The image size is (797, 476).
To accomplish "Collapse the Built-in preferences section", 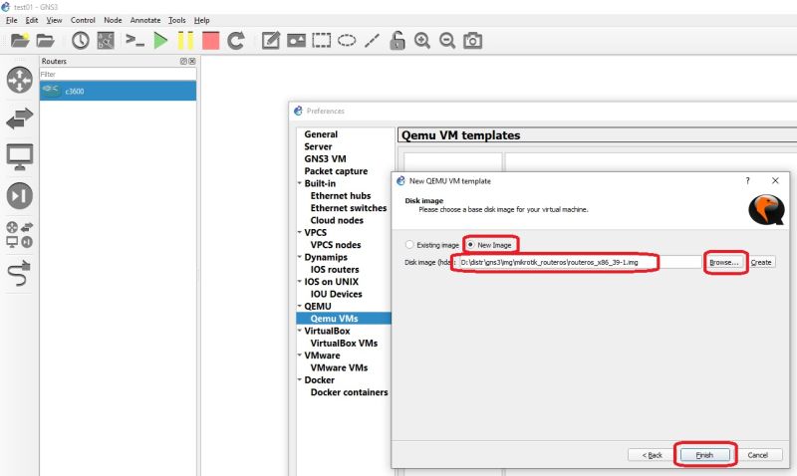I will (x=300, y=183).
